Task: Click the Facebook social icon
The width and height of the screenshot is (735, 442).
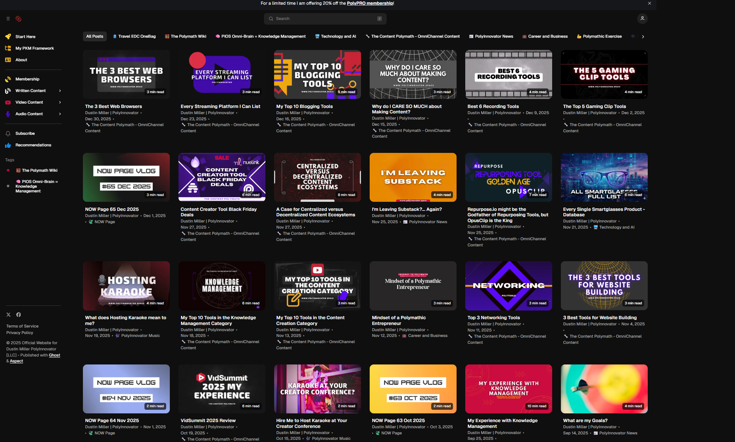Action: 18,314
